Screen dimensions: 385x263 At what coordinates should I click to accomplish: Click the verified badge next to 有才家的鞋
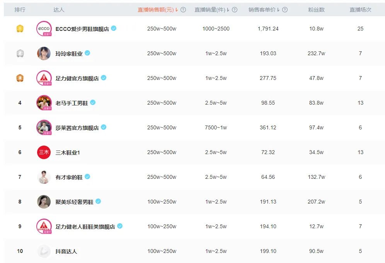coord(88,177)
